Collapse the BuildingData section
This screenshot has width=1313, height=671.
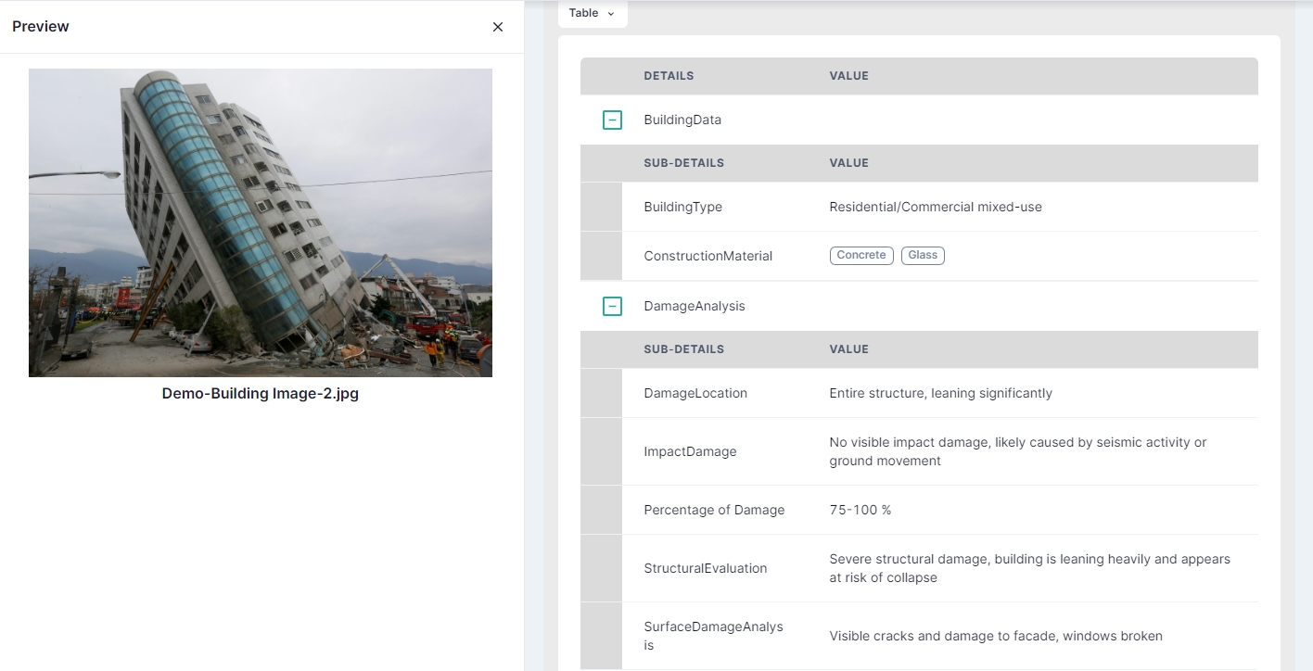pos(612,120)
